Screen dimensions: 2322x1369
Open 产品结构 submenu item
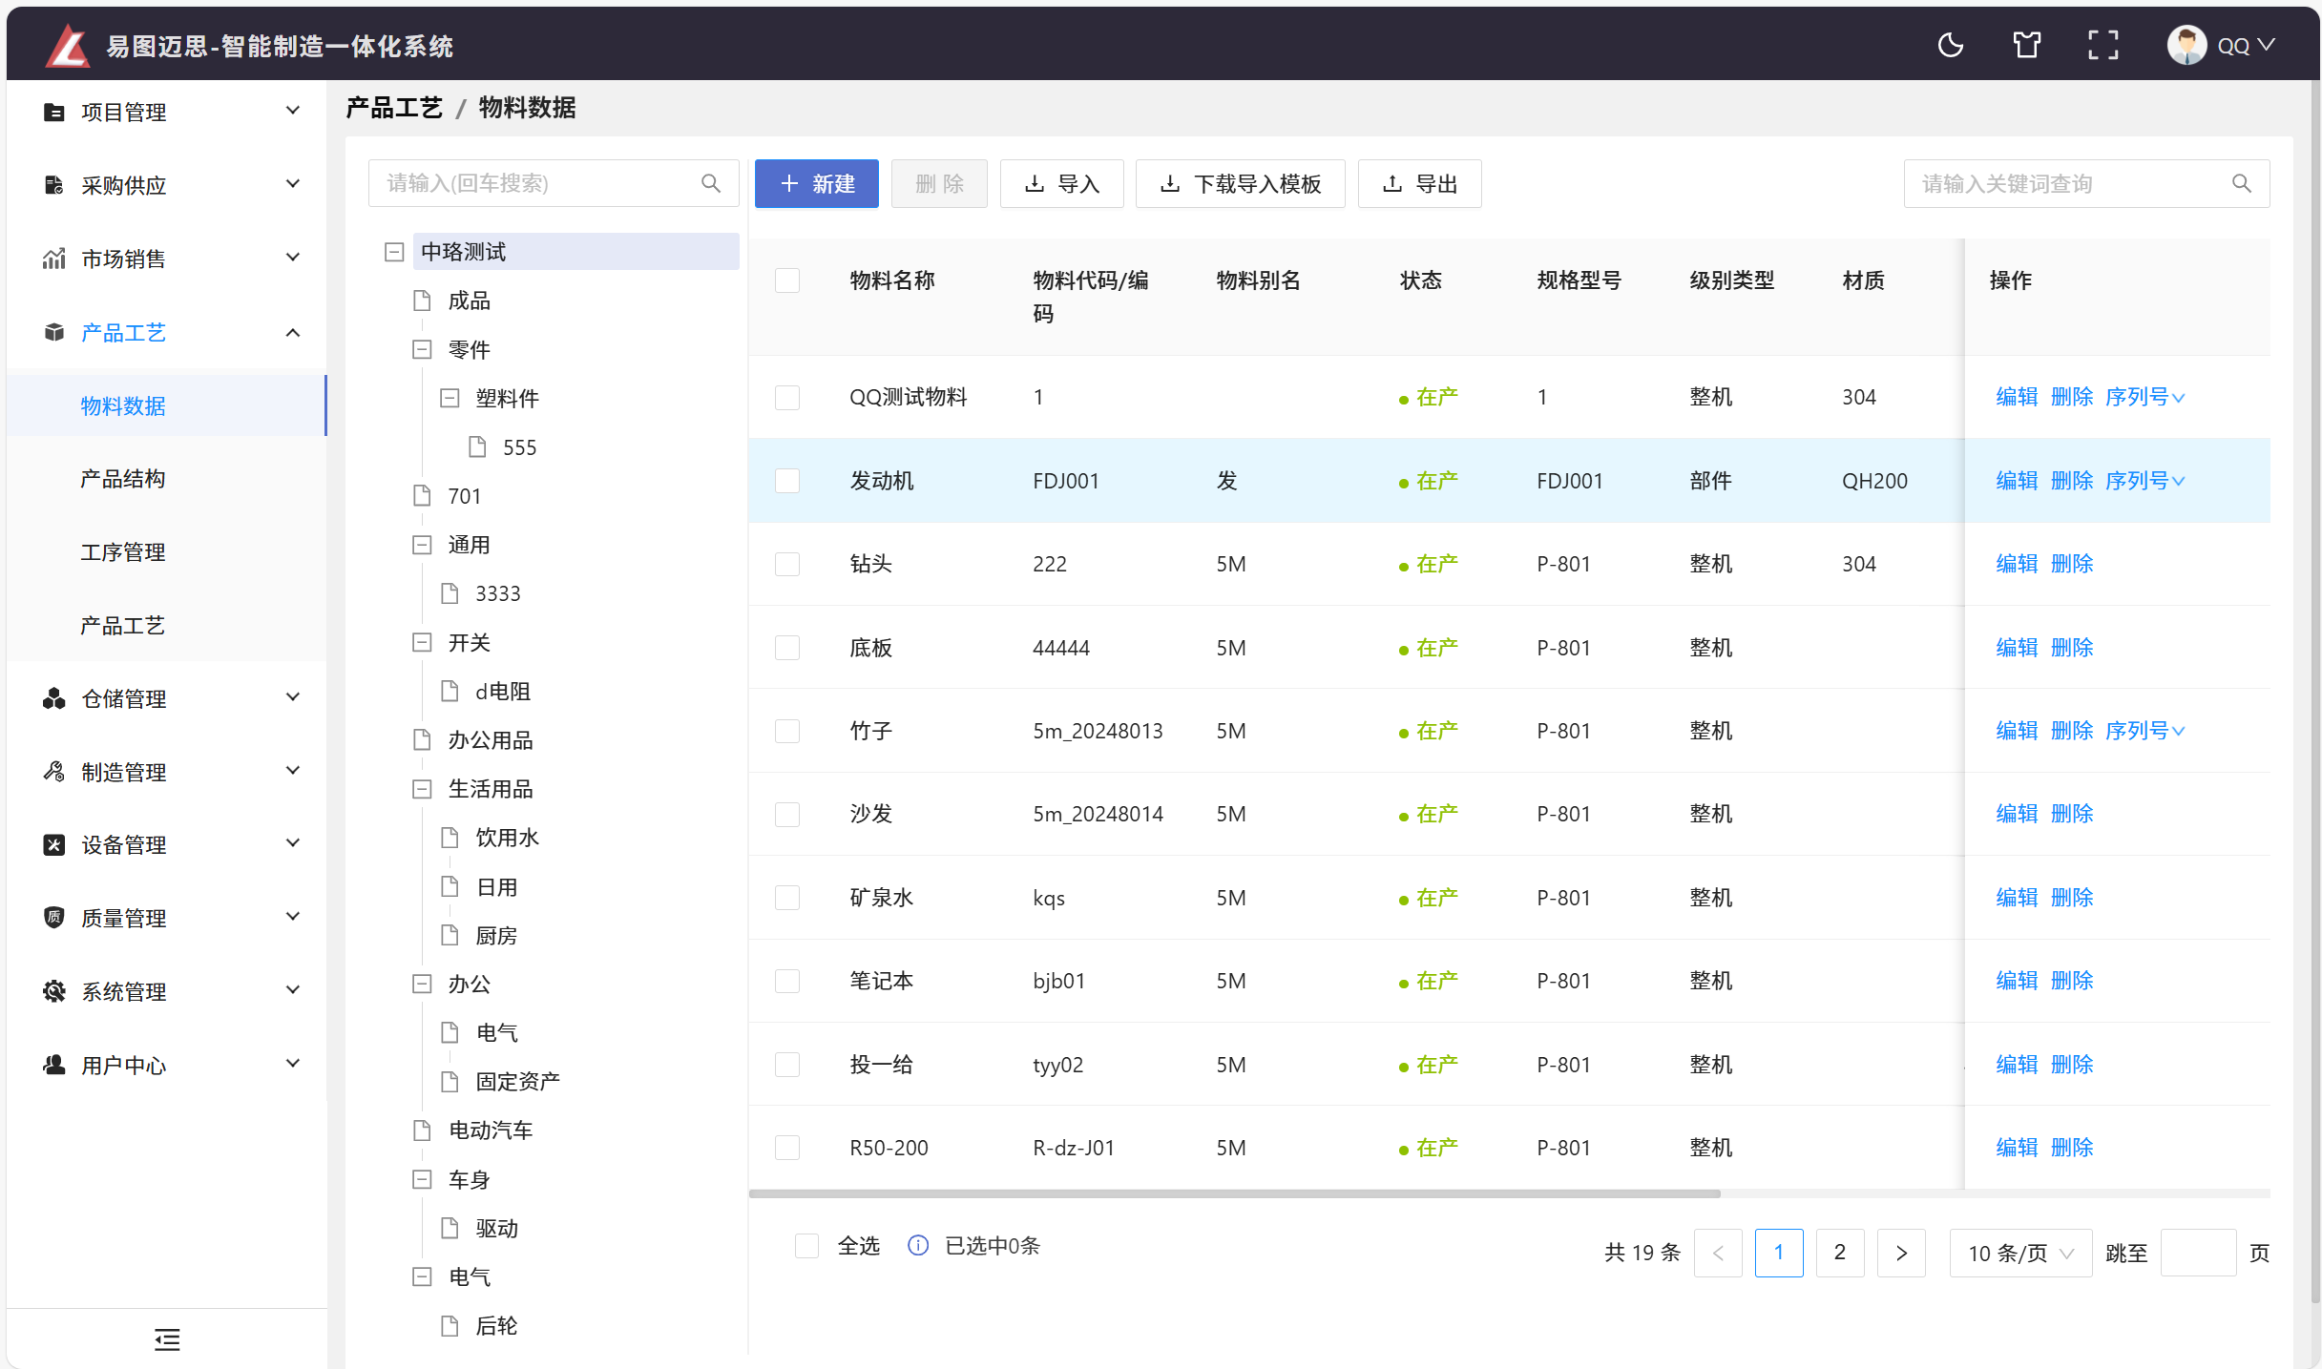click(x=122, y=479)
